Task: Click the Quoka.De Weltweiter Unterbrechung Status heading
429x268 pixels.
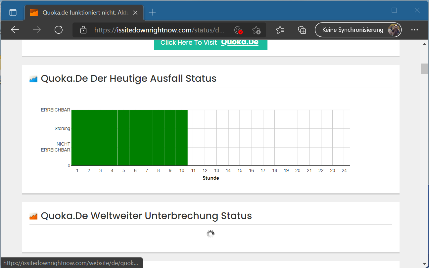Action: [x=146, y=216]
